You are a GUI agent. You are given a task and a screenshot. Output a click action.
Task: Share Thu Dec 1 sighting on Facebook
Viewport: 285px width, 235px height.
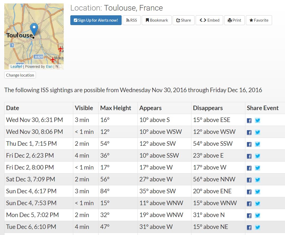coord(249,144)
